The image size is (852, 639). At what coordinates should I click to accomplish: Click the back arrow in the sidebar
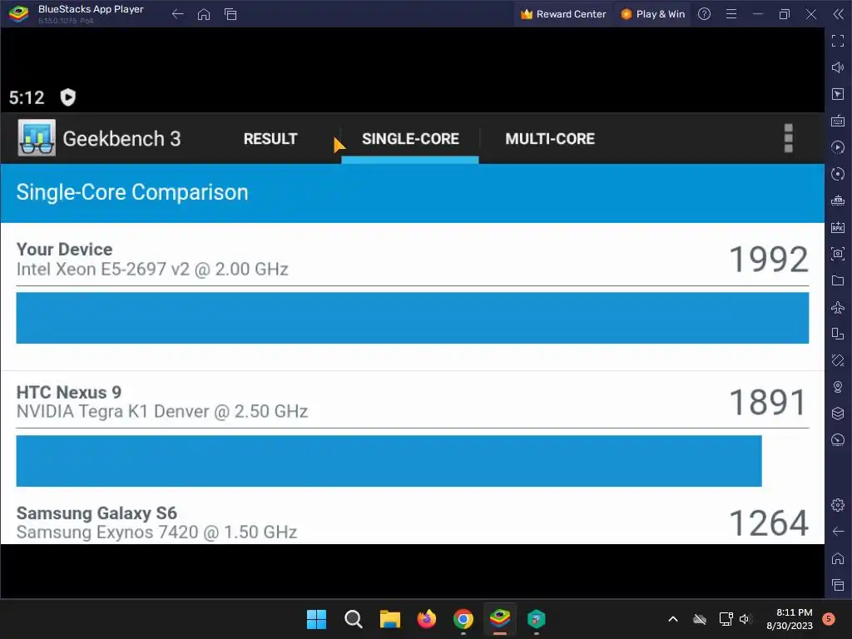pyautogui.click(x=837, y=532)
